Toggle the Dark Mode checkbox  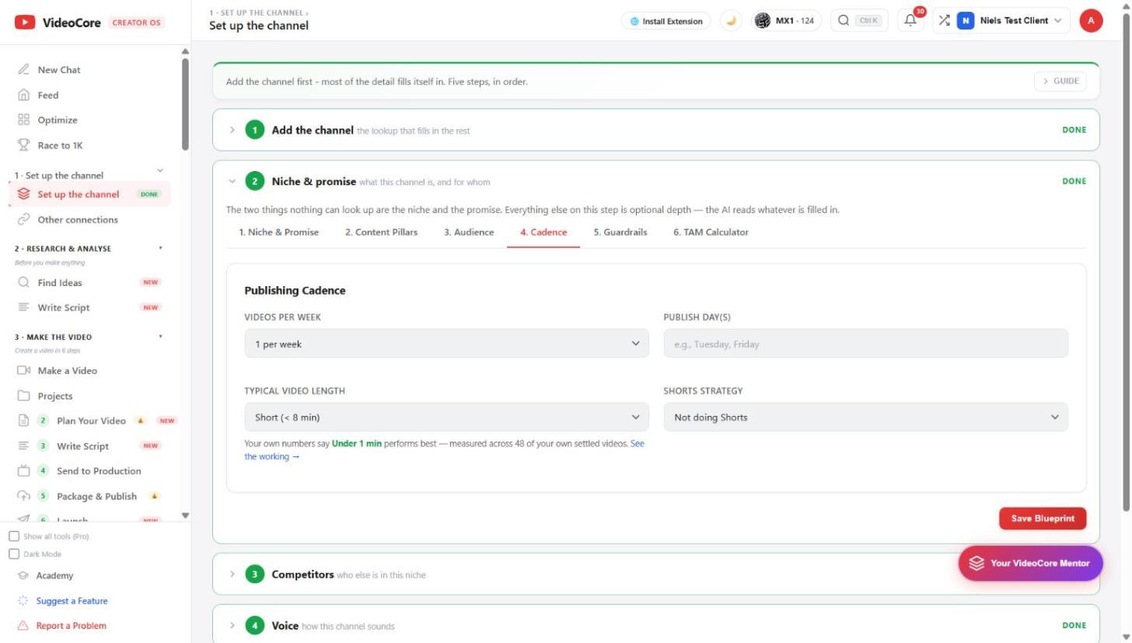(x=14, y=554)
